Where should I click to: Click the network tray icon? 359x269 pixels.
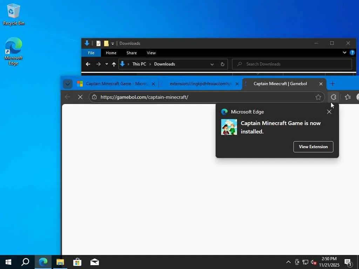click(305, 262)
